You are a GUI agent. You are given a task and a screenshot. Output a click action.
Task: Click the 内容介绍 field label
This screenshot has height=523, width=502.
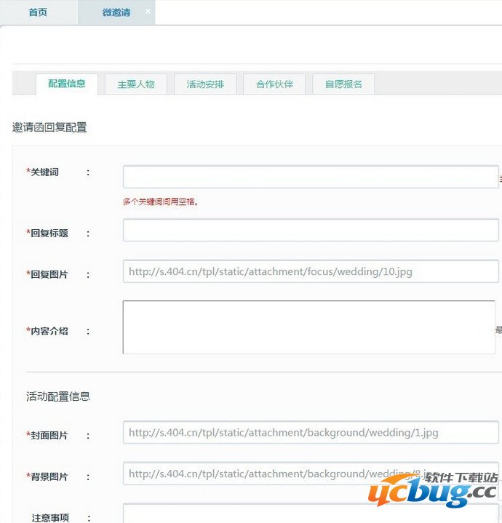click(x=48, y=331)
